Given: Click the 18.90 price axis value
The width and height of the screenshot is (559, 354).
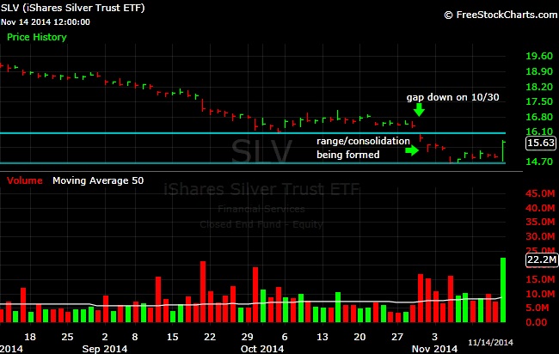Looking at the screenshot, I should (x=539, y=71).
